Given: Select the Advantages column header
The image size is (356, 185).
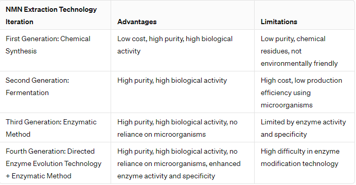Looking at the screenshot, I should (137, 22).
